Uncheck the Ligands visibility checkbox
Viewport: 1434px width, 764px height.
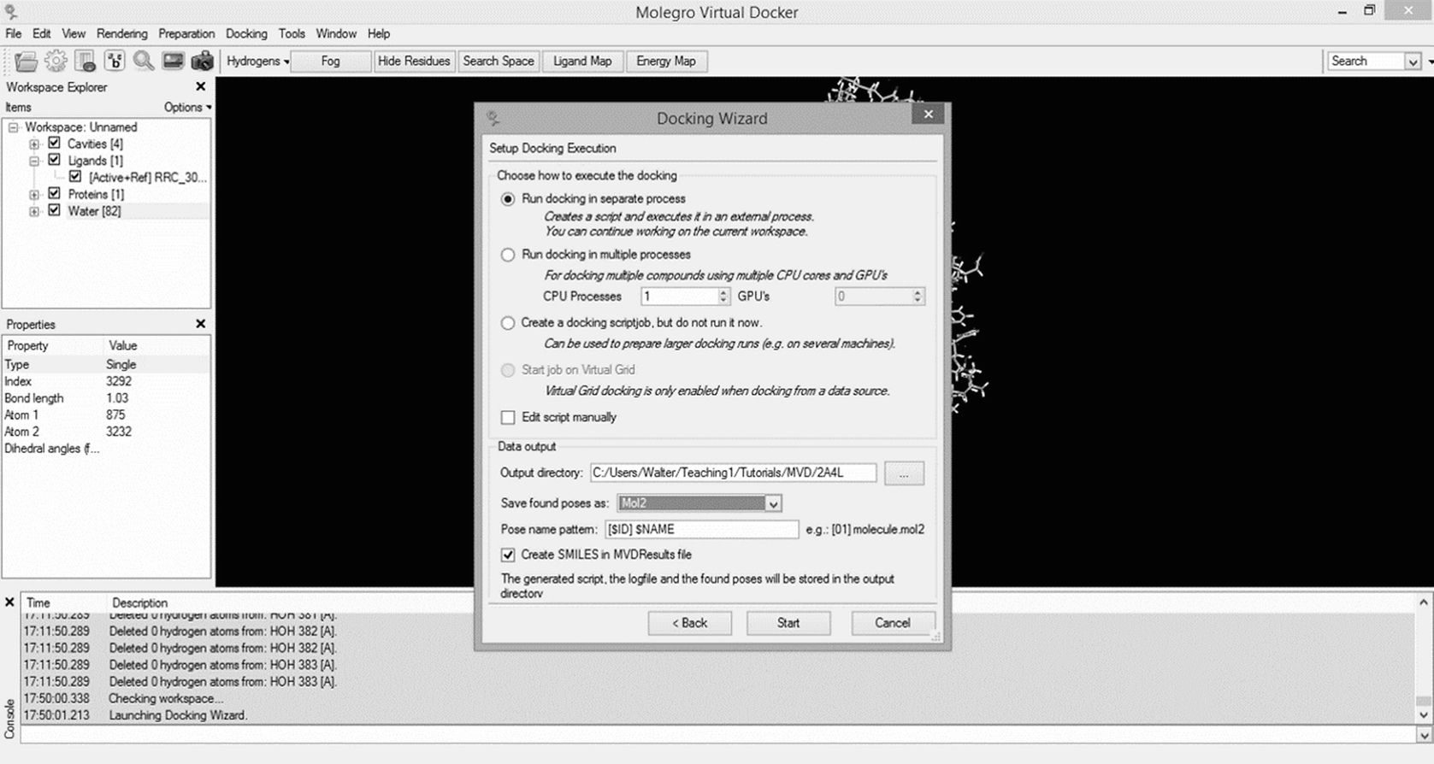pyautogui.click(x=54, y=160)
